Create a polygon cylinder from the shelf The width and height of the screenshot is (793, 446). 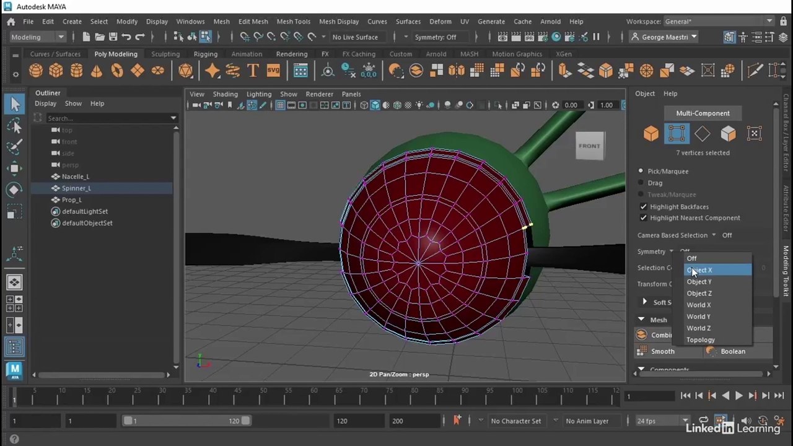pos(76,71)
